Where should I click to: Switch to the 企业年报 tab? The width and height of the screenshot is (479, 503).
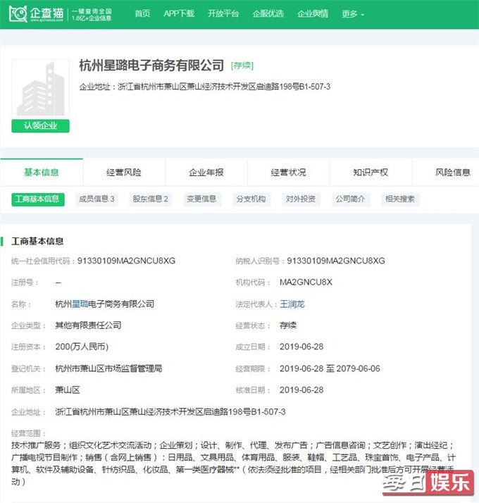[206, 173]
